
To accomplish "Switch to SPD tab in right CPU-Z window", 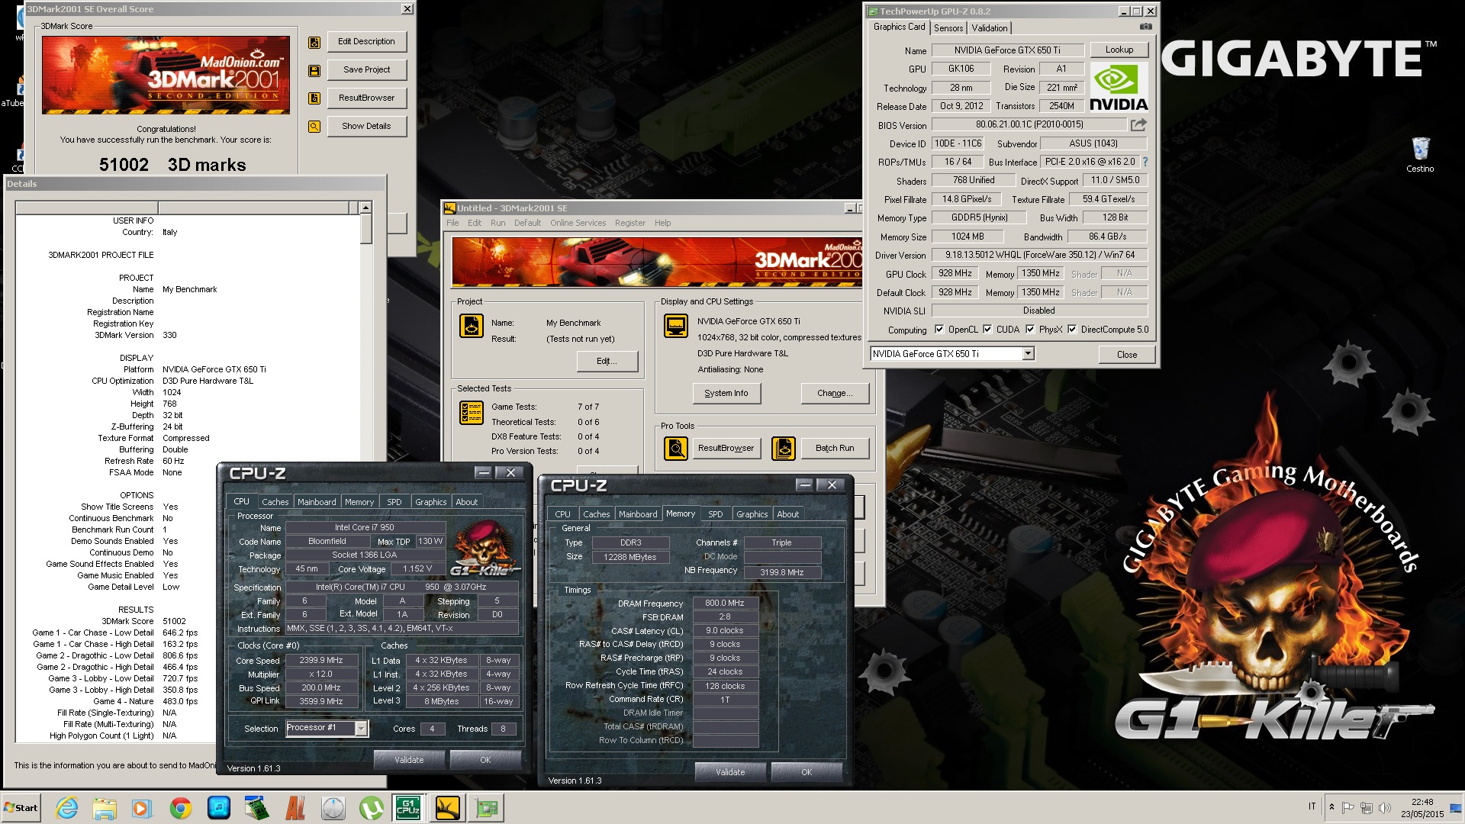I will coord(715,514).
